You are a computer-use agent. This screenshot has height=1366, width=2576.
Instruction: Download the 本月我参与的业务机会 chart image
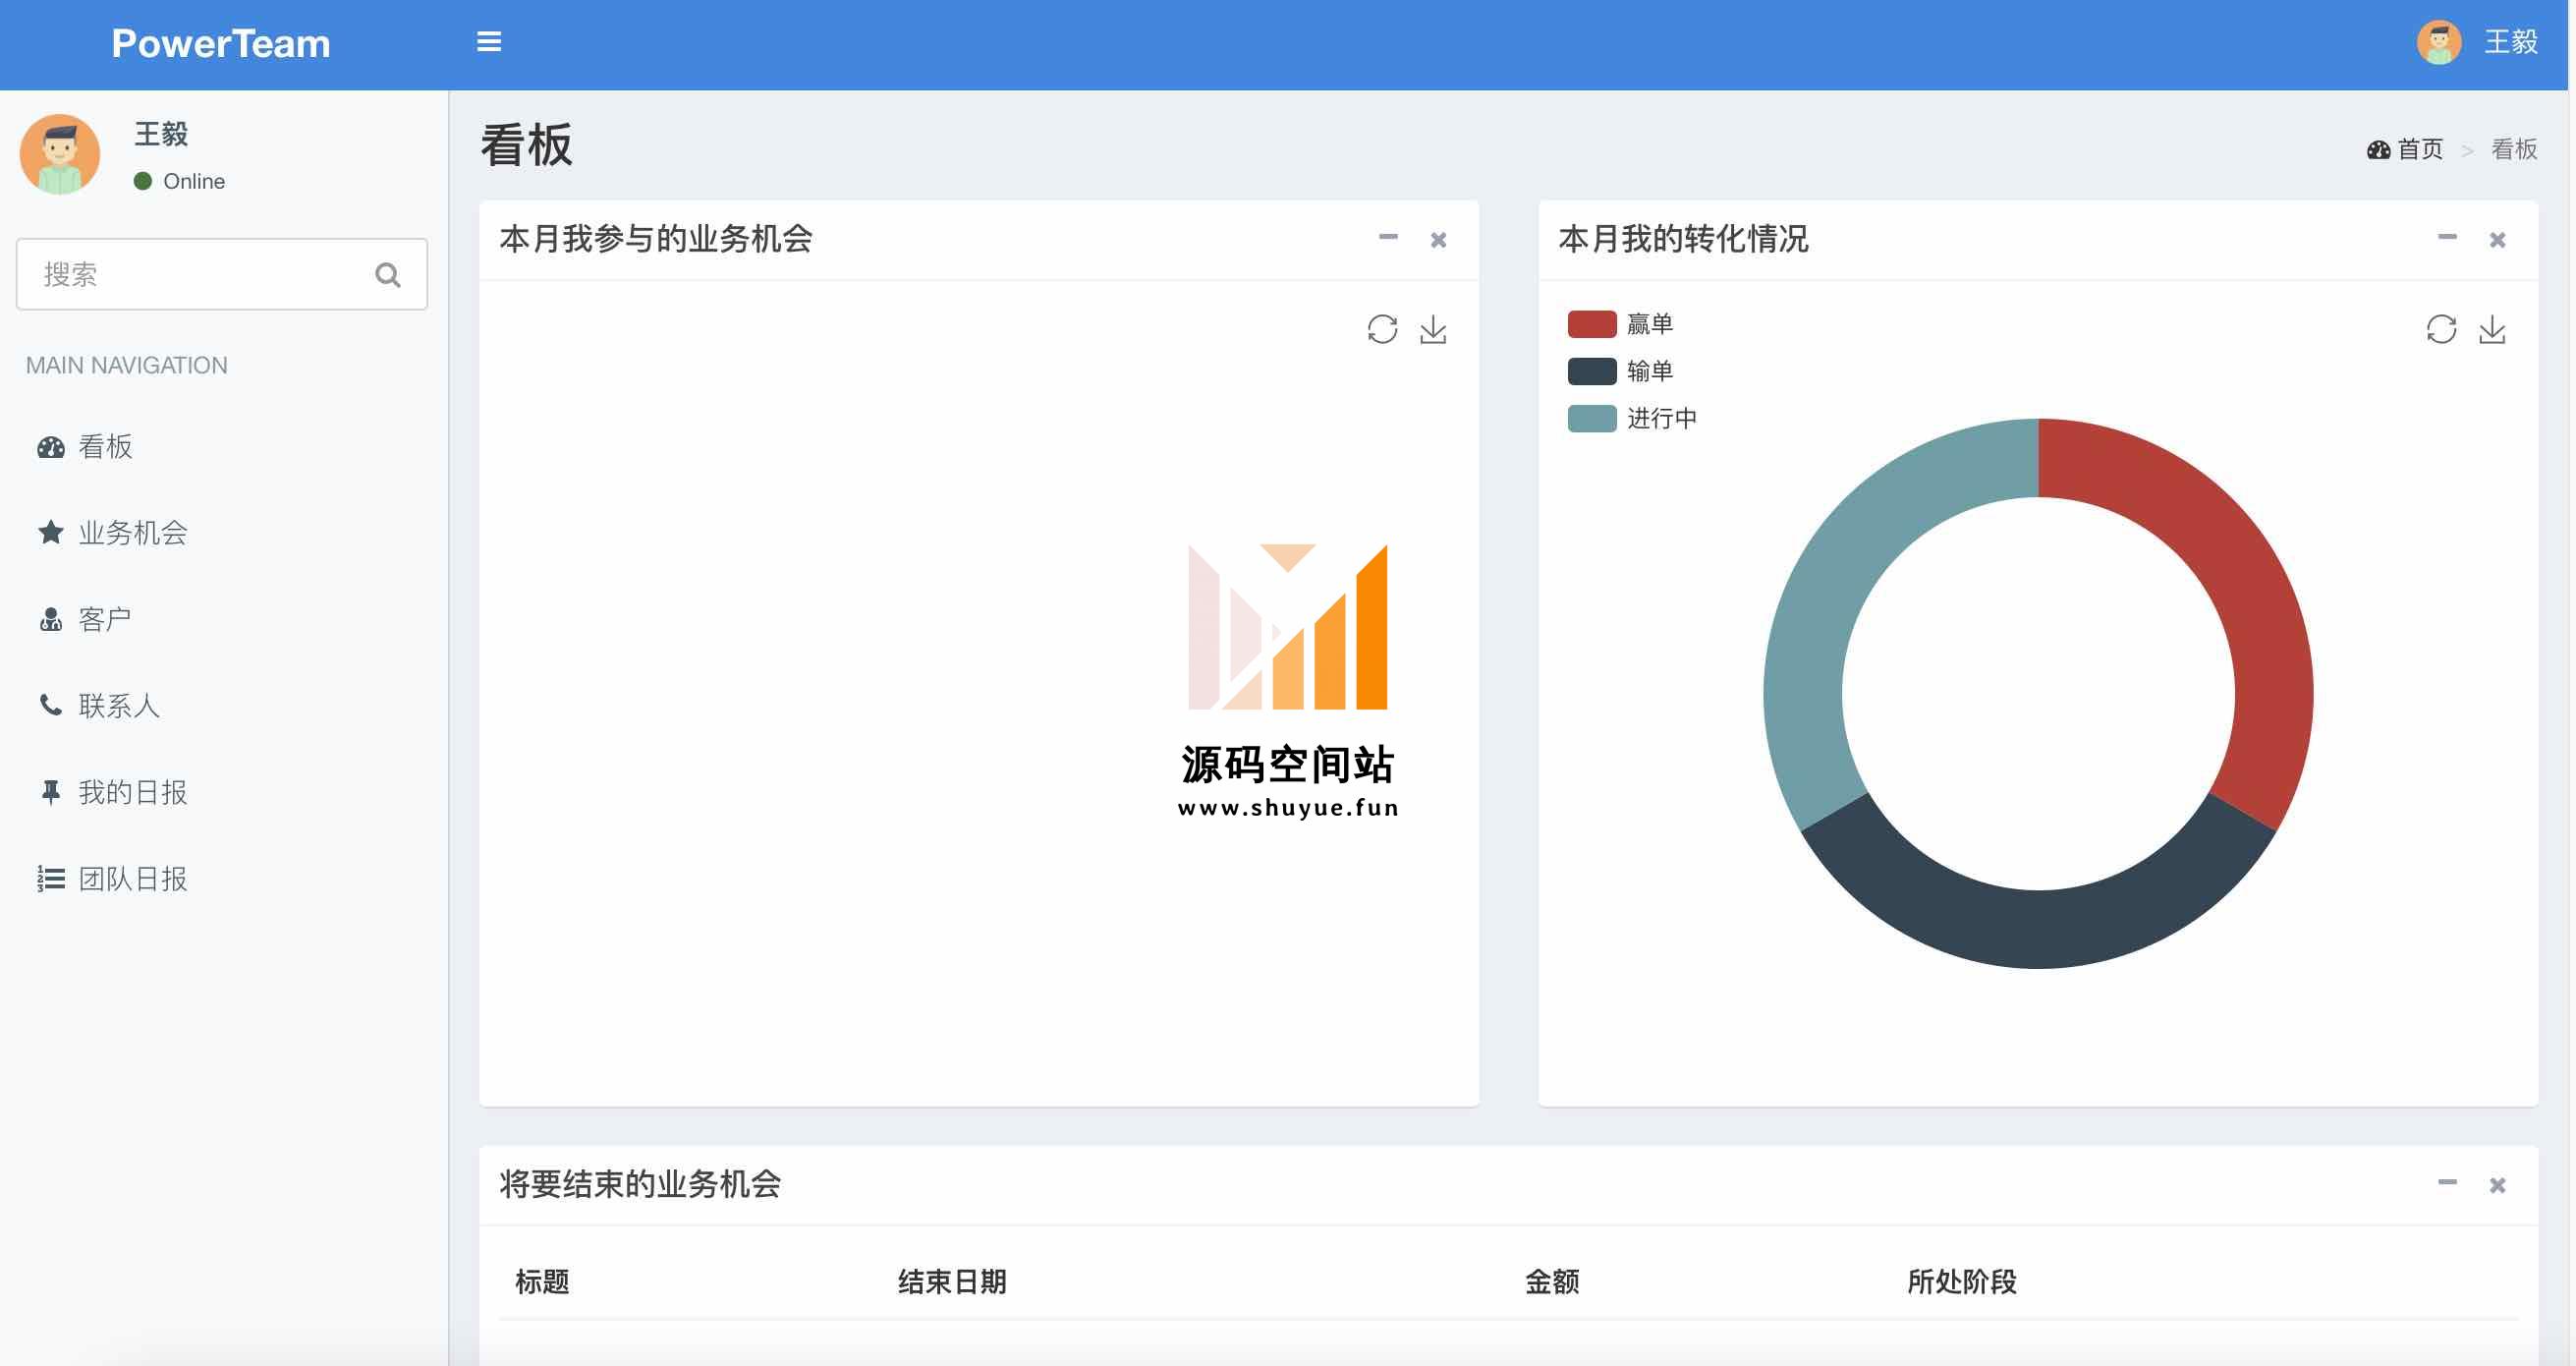click(1433, 330)
